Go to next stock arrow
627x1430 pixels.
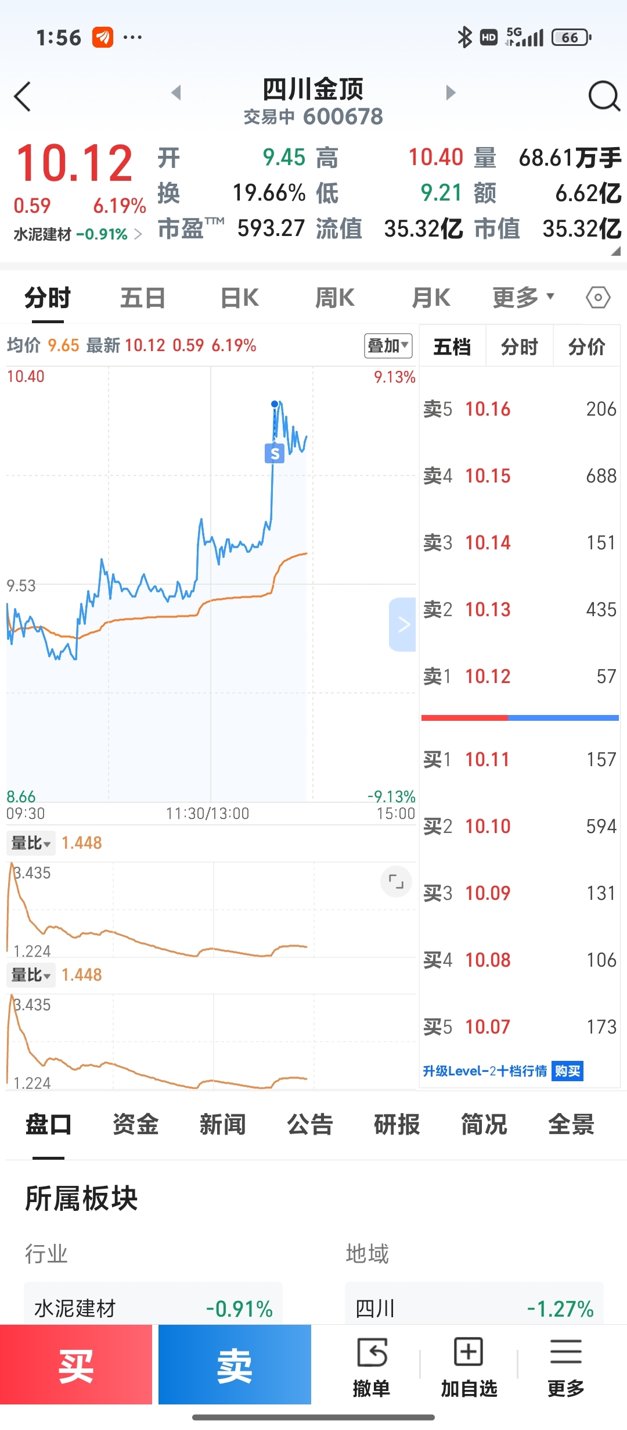tap(451, 92)
